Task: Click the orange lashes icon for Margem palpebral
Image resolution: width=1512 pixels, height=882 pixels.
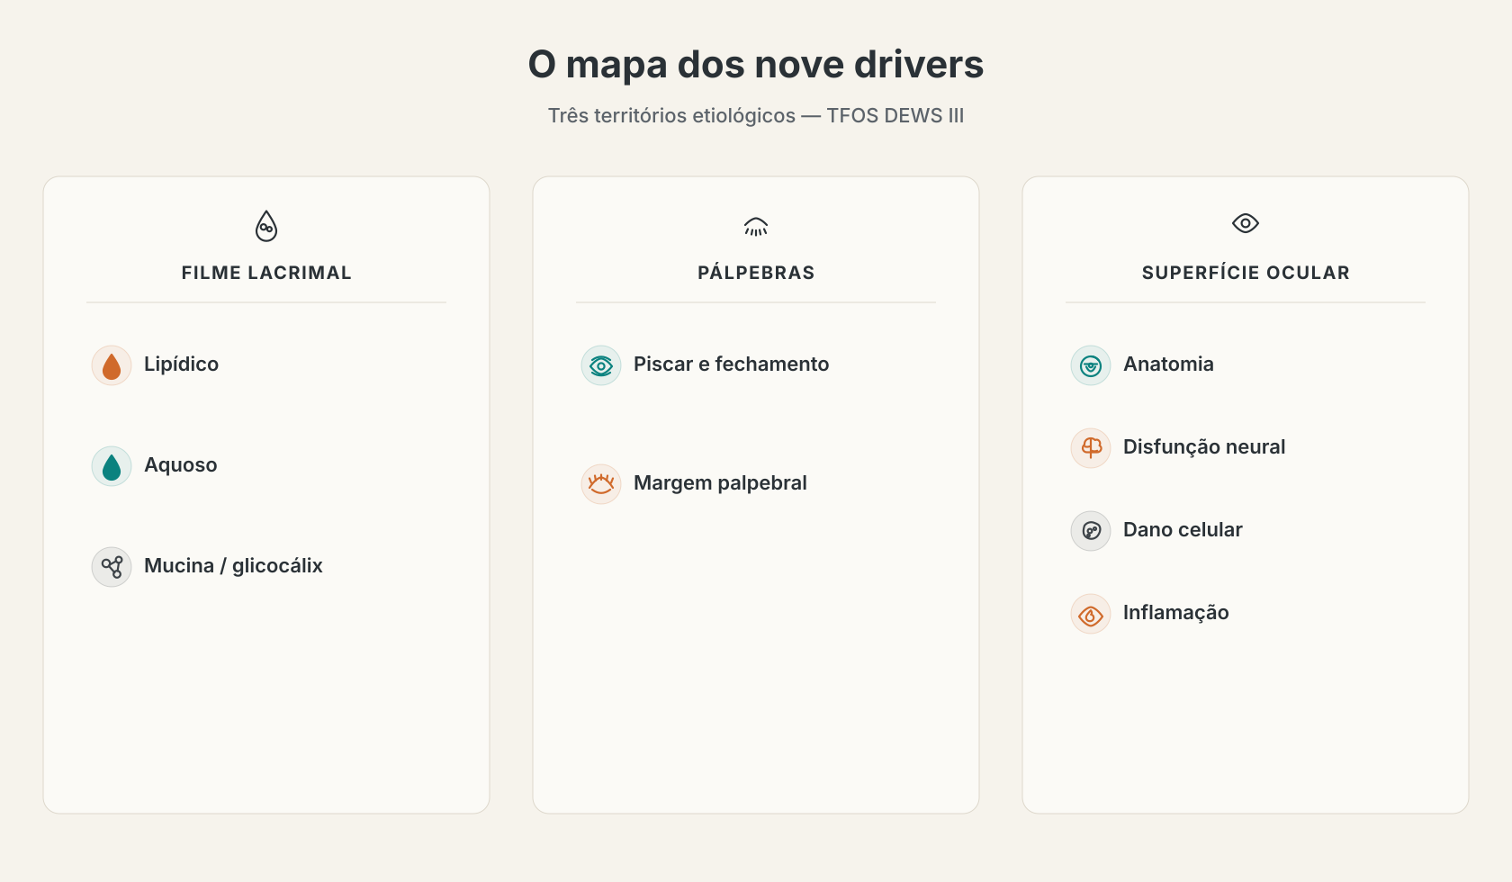Action: [601, 484]
